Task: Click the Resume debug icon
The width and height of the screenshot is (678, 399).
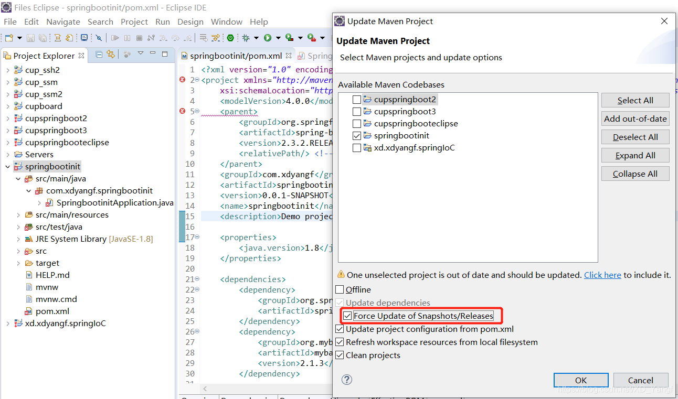Action: 115,38
